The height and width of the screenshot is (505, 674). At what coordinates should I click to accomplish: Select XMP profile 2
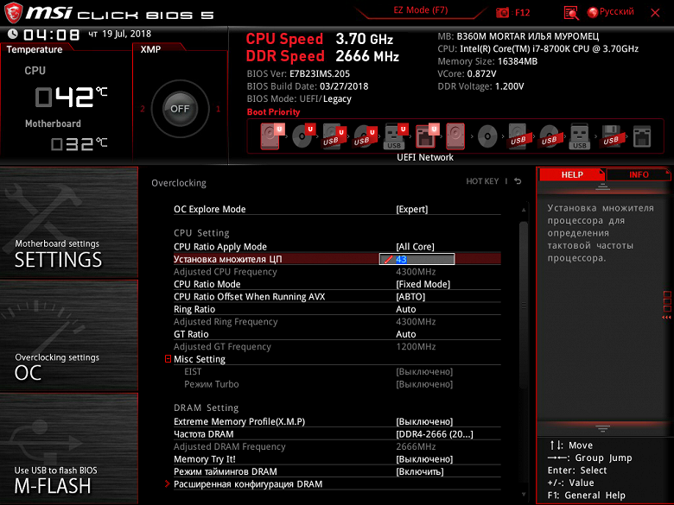tap(143, 109)
